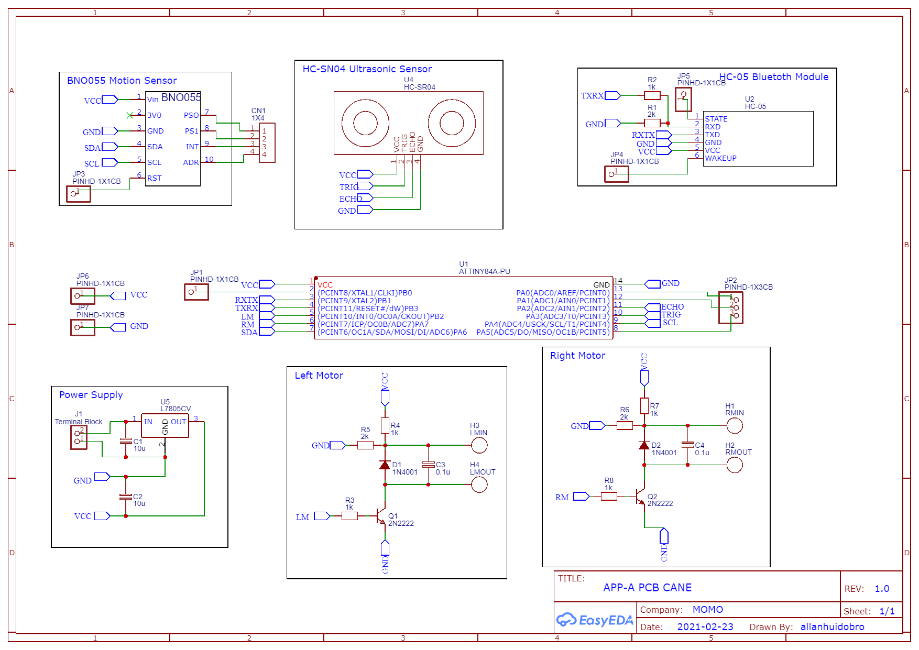Select the Q2 2N2222 transistor
Image resolution: width=919 pixels, height=650 pixels.
(x=641, y=496)
